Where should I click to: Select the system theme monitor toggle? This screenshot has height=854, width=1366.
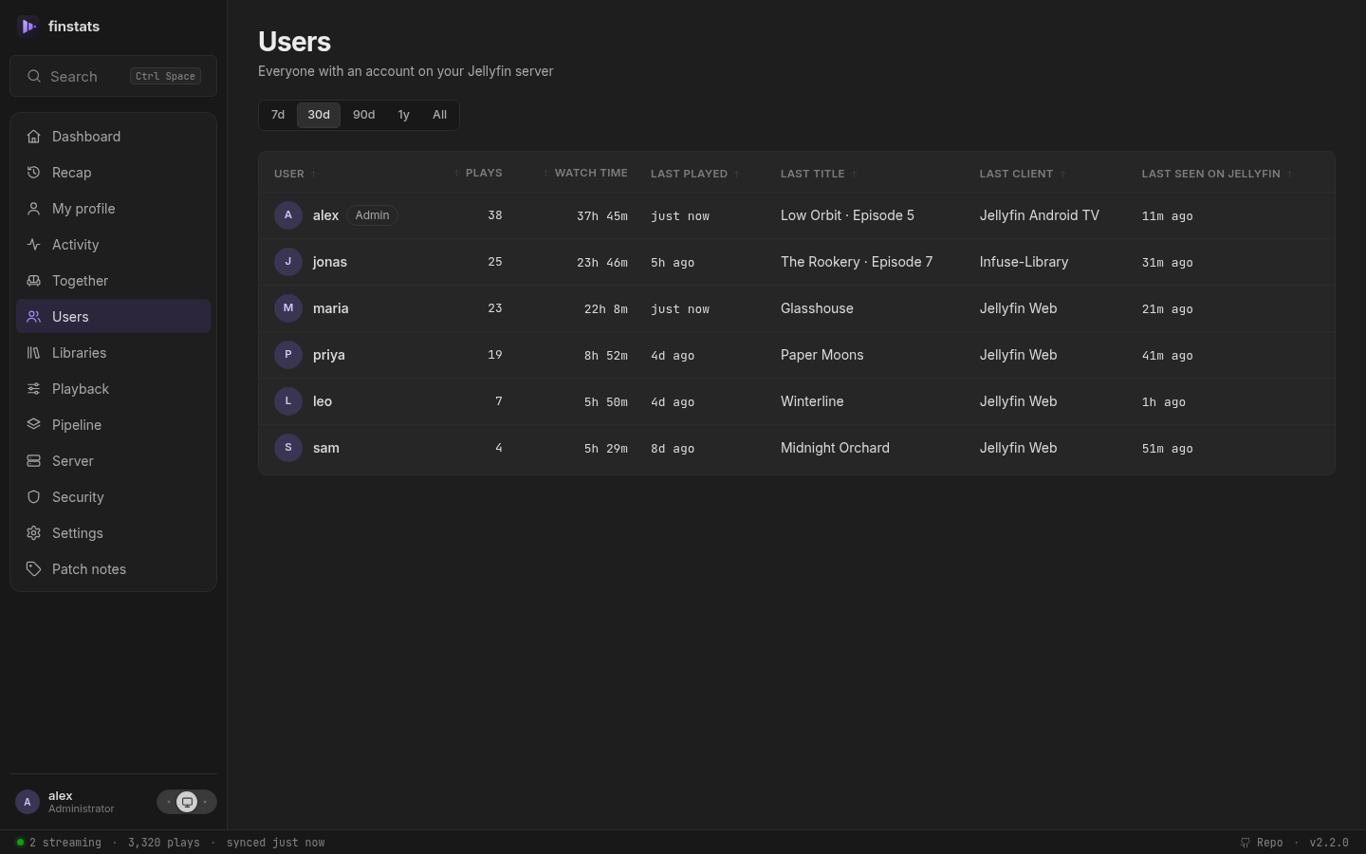tap(187, 802)
